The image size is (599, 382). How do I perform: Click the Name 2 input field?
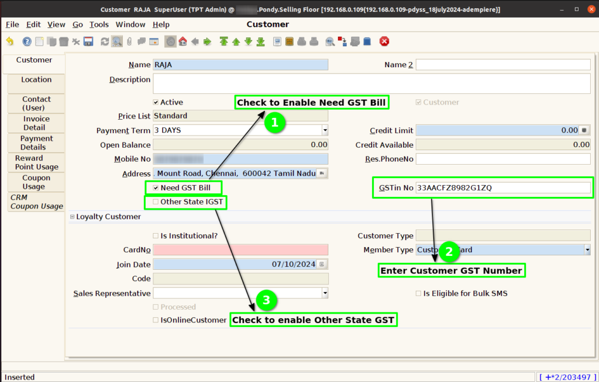tap(503, 64)
